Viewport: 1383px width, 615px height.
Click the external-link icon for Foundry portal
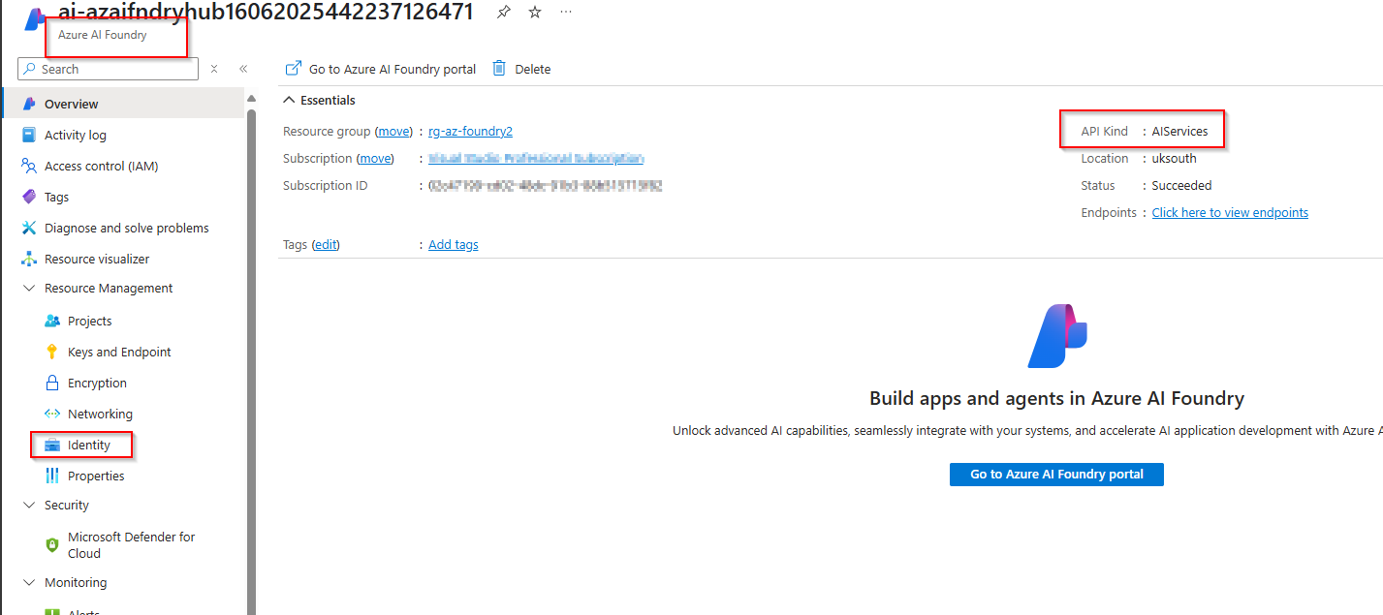tap(293, 69)
